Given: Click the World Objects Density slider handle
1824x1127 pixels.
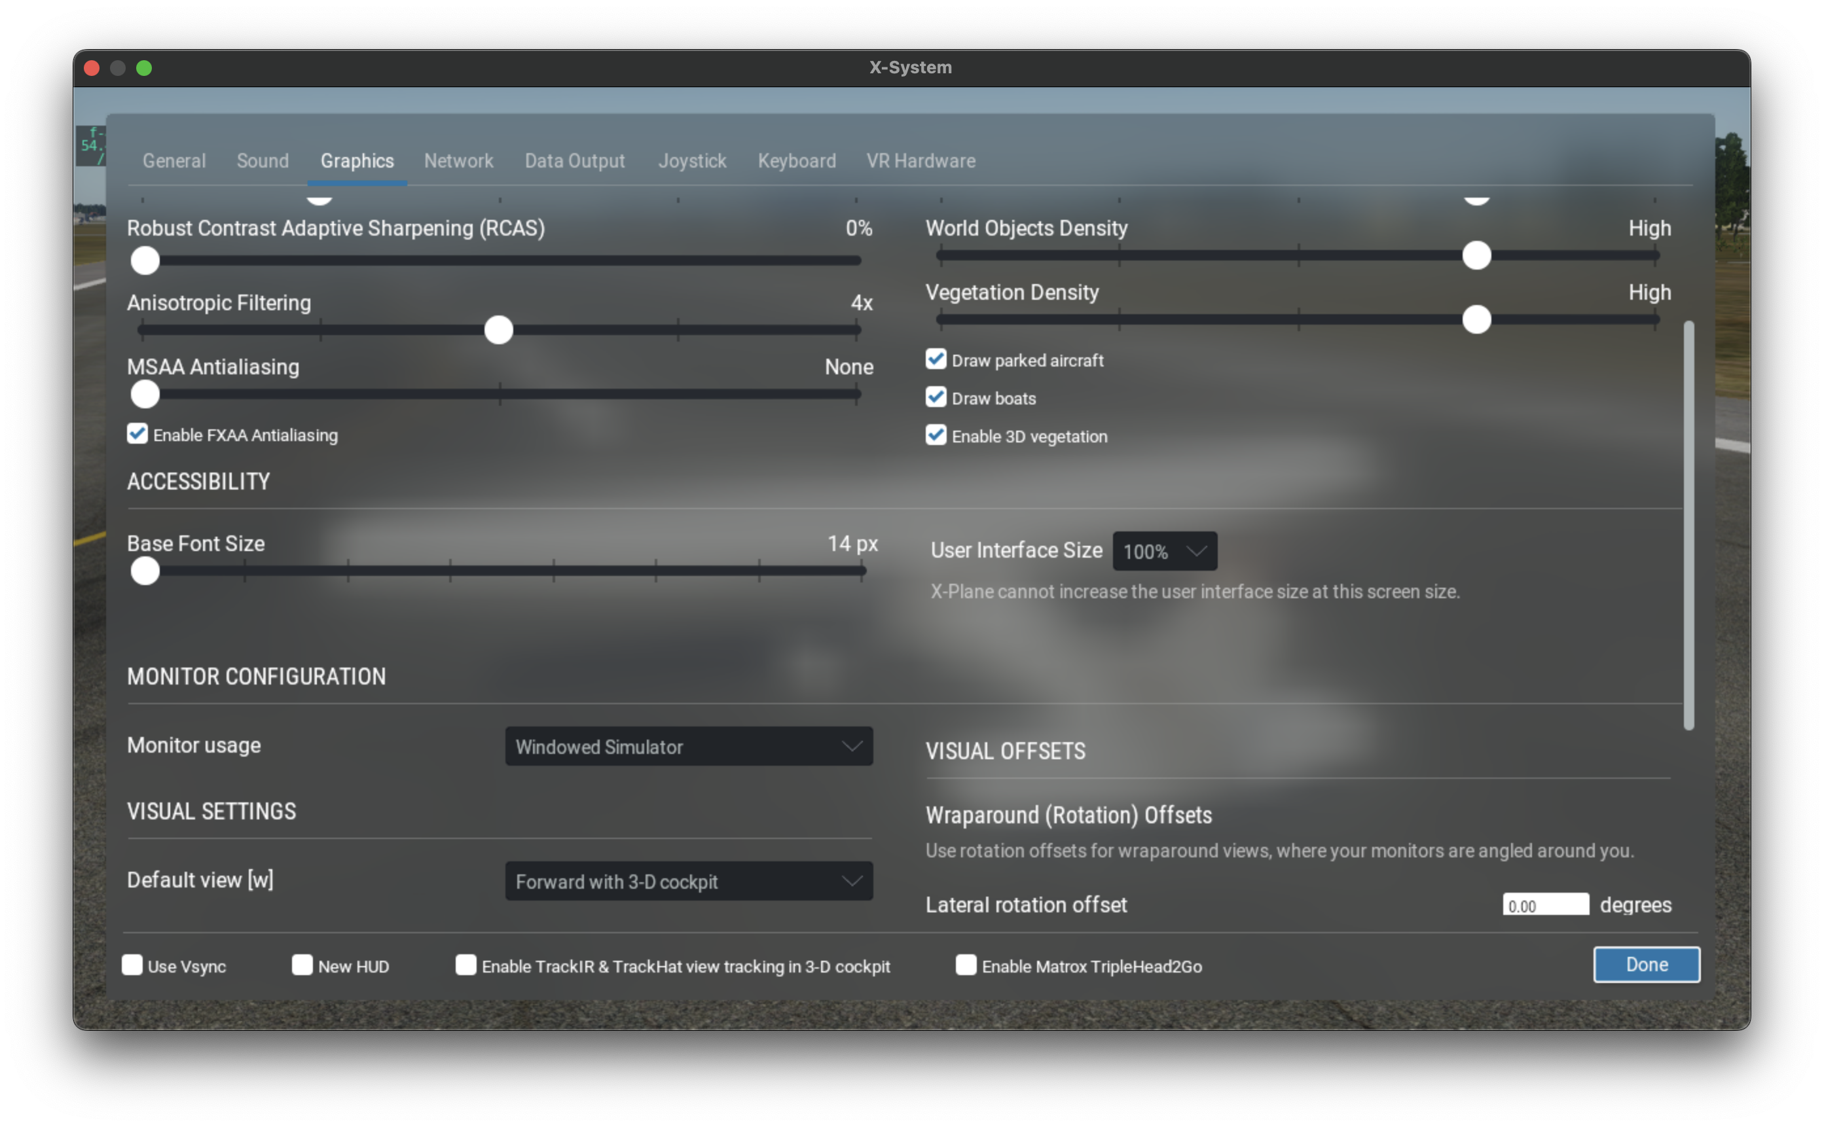Looking at the screenshot, I should (1476, 256).
